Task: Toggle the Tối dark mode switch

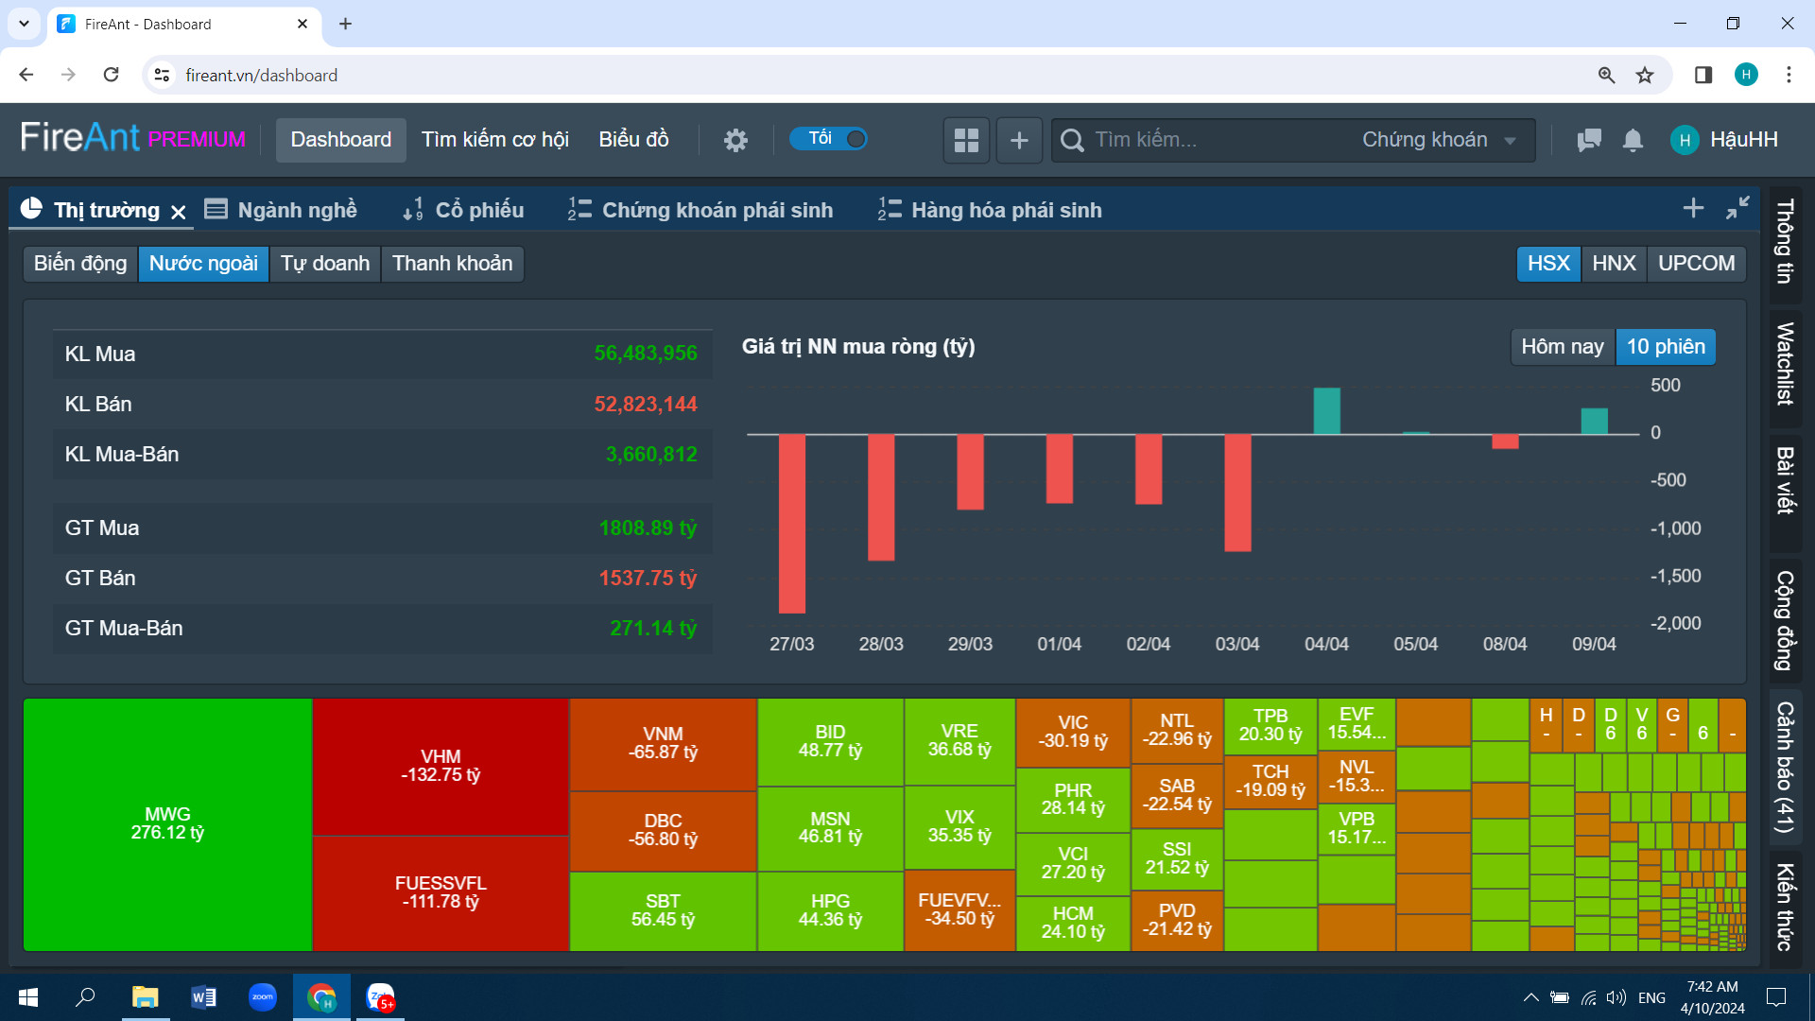Action: click(x=829, y=139)
